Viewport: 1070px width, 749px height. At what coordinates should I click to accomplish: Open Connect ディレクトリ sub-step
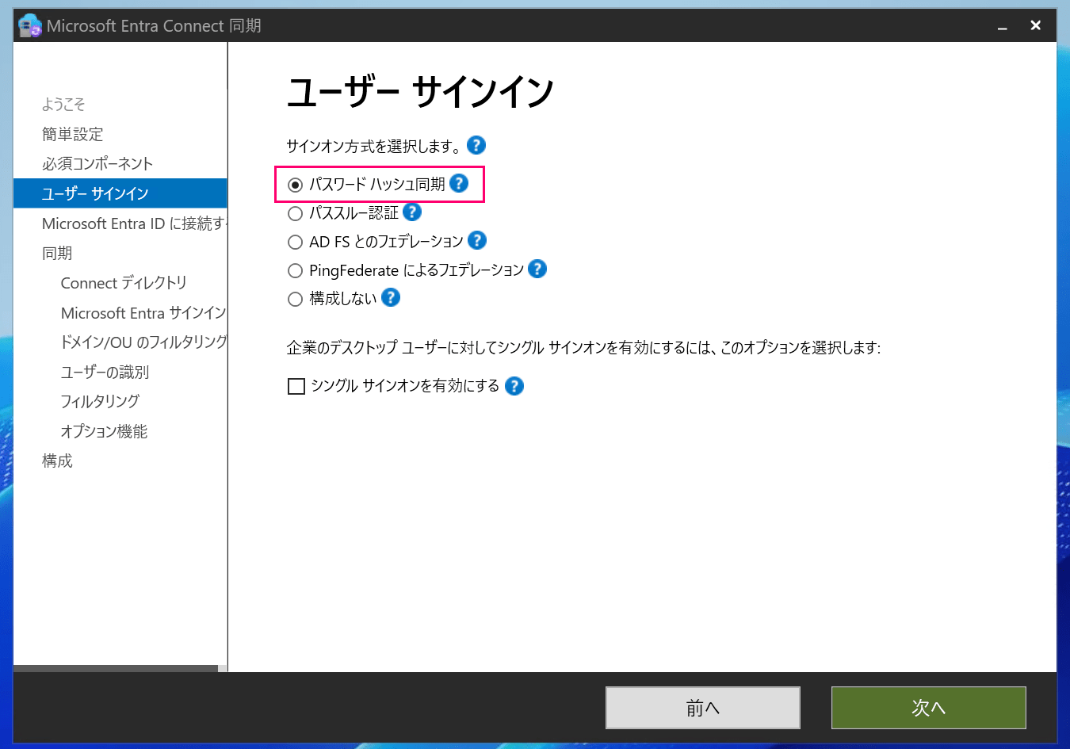pos(124,283)
